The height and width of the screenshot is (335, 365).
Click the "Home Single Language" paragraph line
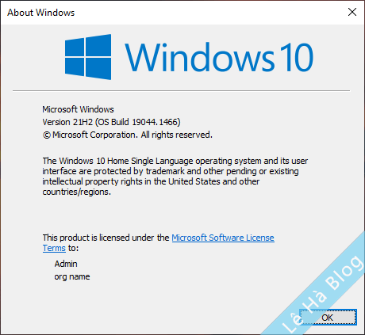coord(175,161)
